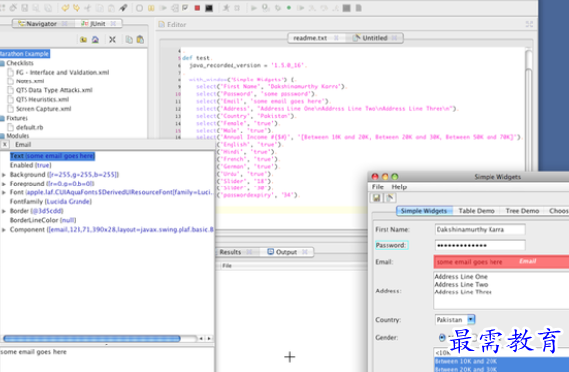This screenshot has height=372, width=569.
Task: Select the Marathon Example tree root
Action: click(25, 54)
